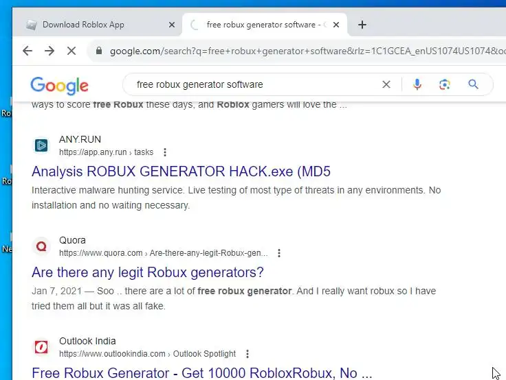
Task: Click the address bar URL
Action: (x=307, y=51)
